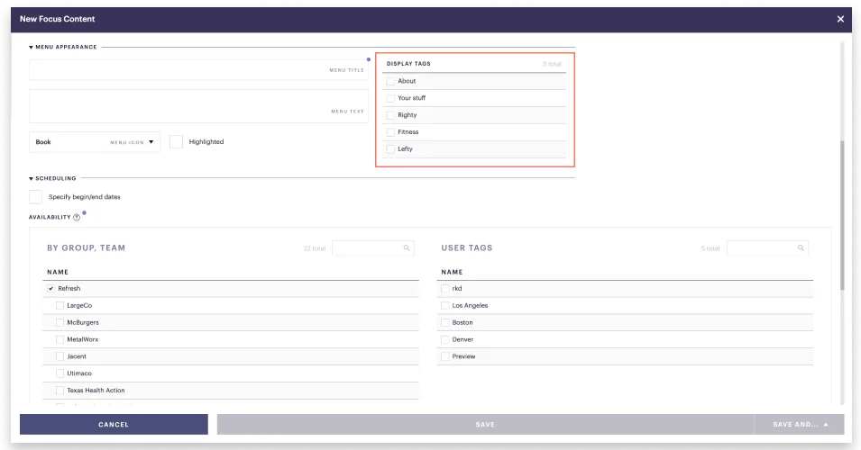Image resolution: width=861 pixels, height=450 pixels.
Task: Check the About display tag
Action: pos(390,81)
